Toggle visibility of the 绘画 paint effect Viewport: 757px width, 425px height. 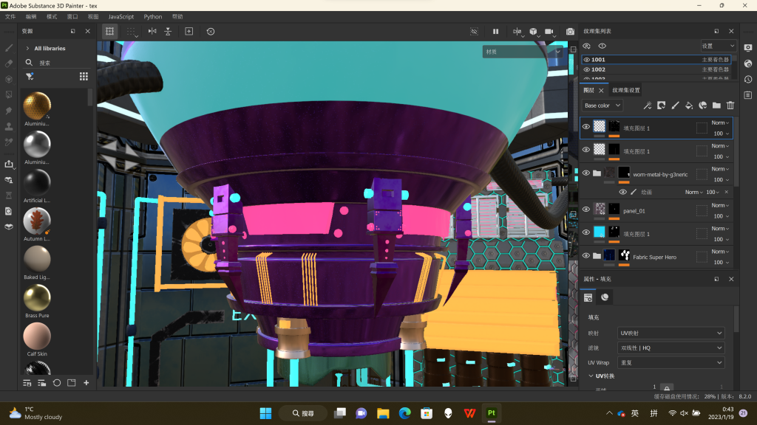click(622, 192)
